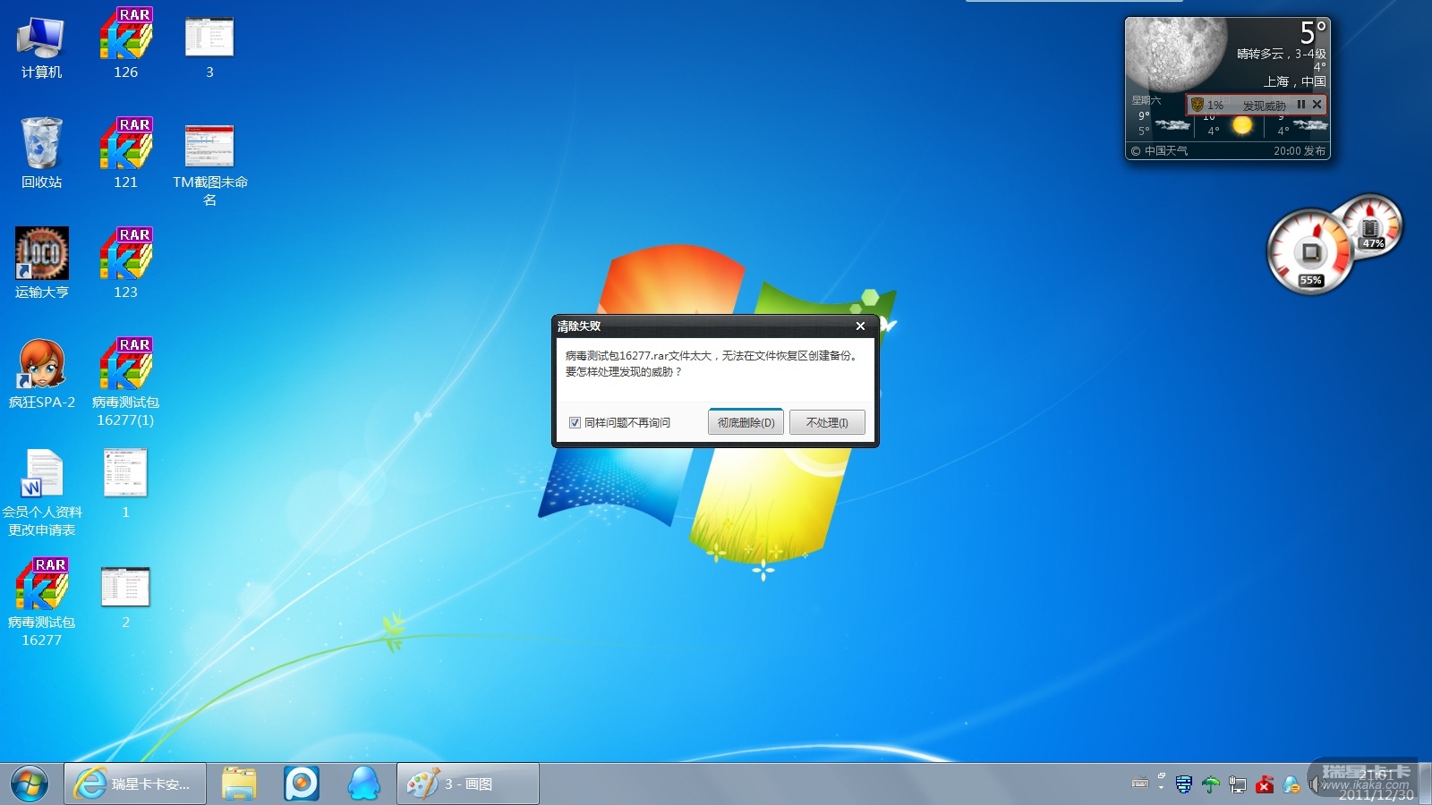The image size is (1432, 805).
Task: Select the 运输大亨 game shortcut
Action: 41,264
